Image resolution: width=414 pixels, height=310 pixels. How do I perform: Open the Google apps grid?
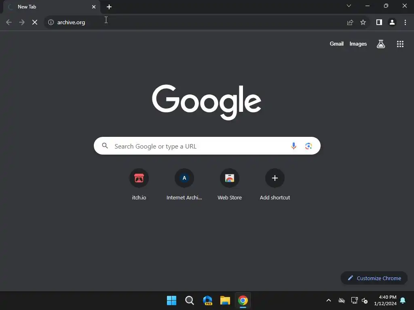400,44
